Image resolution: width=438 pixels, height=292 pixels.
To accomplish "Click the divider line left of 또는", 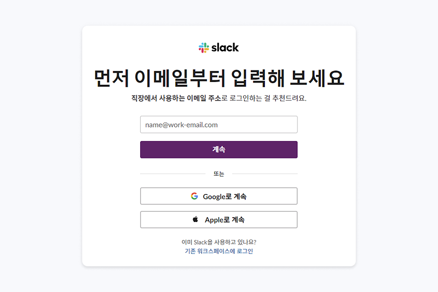I will point(172,174).
